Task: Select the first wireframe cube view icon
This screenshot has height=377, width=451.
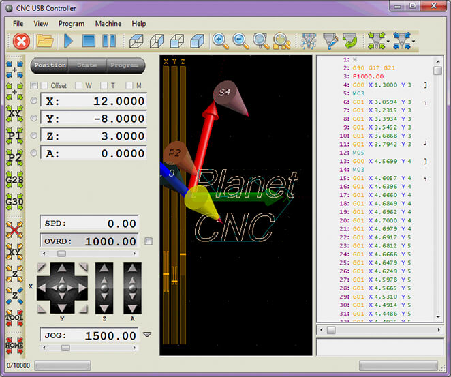Action: coord(136,41)
